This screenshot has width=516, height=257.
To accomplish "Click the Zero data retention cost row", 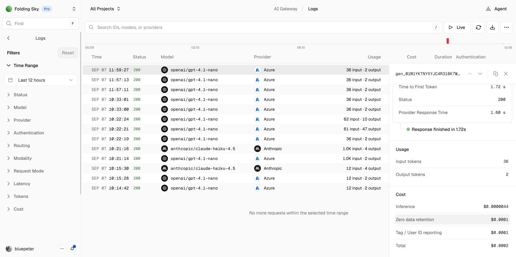I will pyautogui.click(x=452, y=220).
